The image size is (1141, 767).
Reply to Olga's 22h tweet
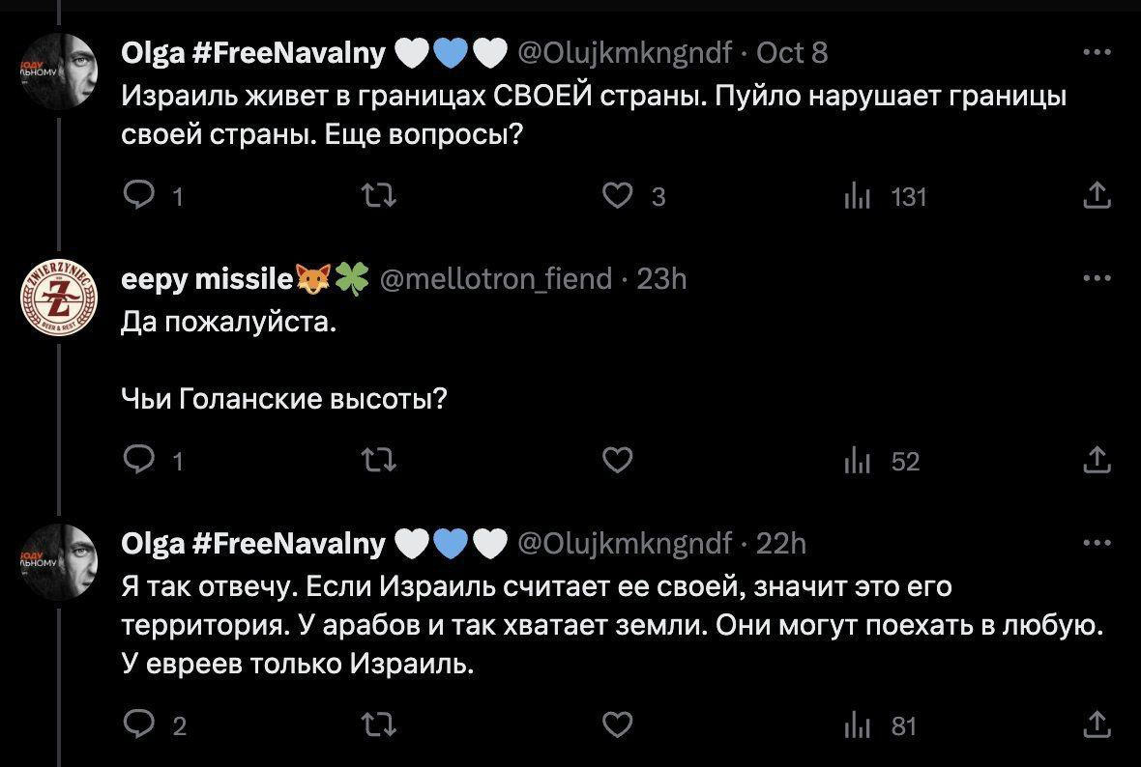point(142,725)
